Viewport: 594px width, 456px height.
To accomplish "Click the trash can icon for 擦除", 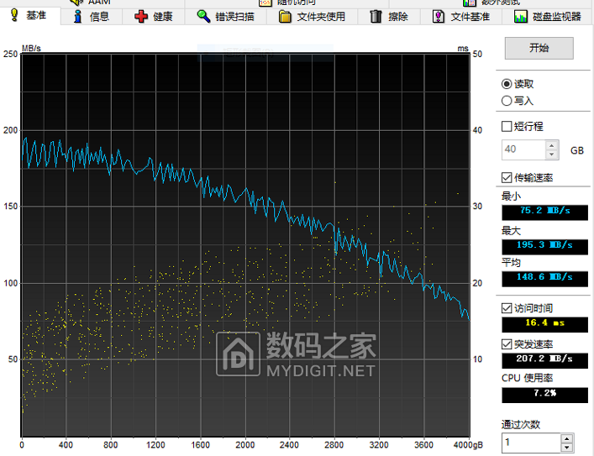I will point(376,16).
